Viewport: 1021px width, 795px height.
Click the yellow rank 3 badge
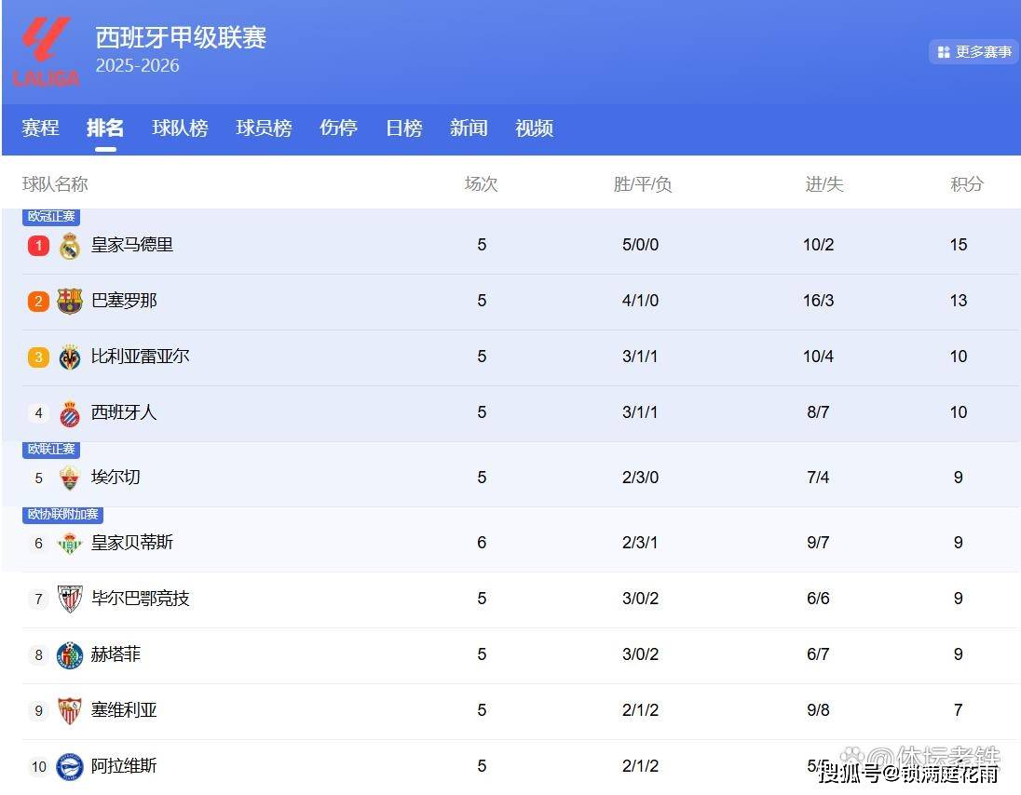pos(38,357)
